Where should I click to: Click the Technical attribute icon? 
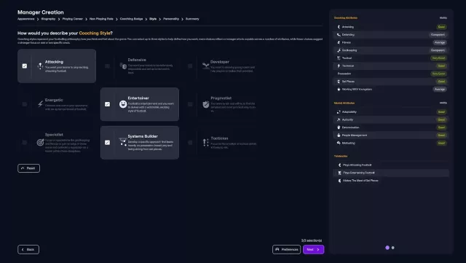tap(339, 66)
